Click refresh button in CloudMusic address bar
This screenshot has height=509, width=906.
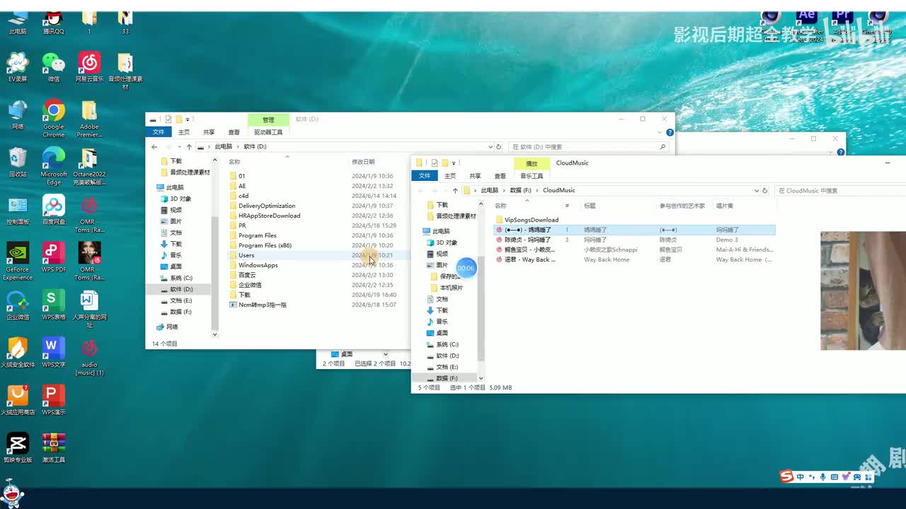pos(764,191)
